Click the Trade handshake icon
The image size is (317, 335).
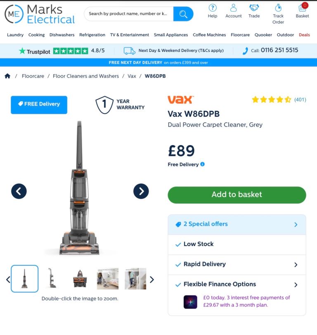point(254,8)
